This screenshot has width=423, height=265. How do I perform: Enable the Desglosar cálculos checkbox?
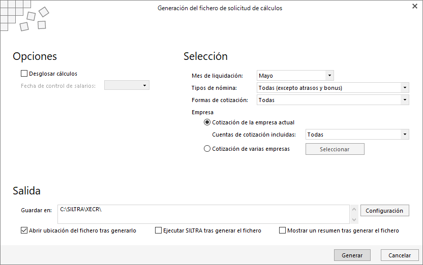24,74
